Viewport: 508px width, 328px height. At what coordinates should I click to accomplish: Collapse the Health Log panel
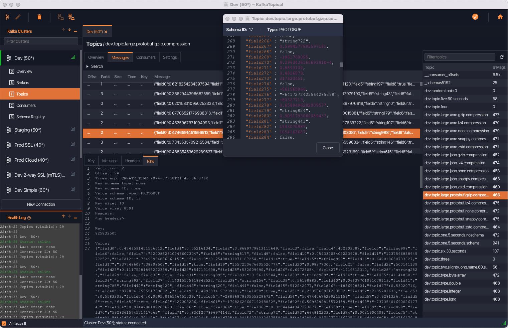tap(75, 218)
